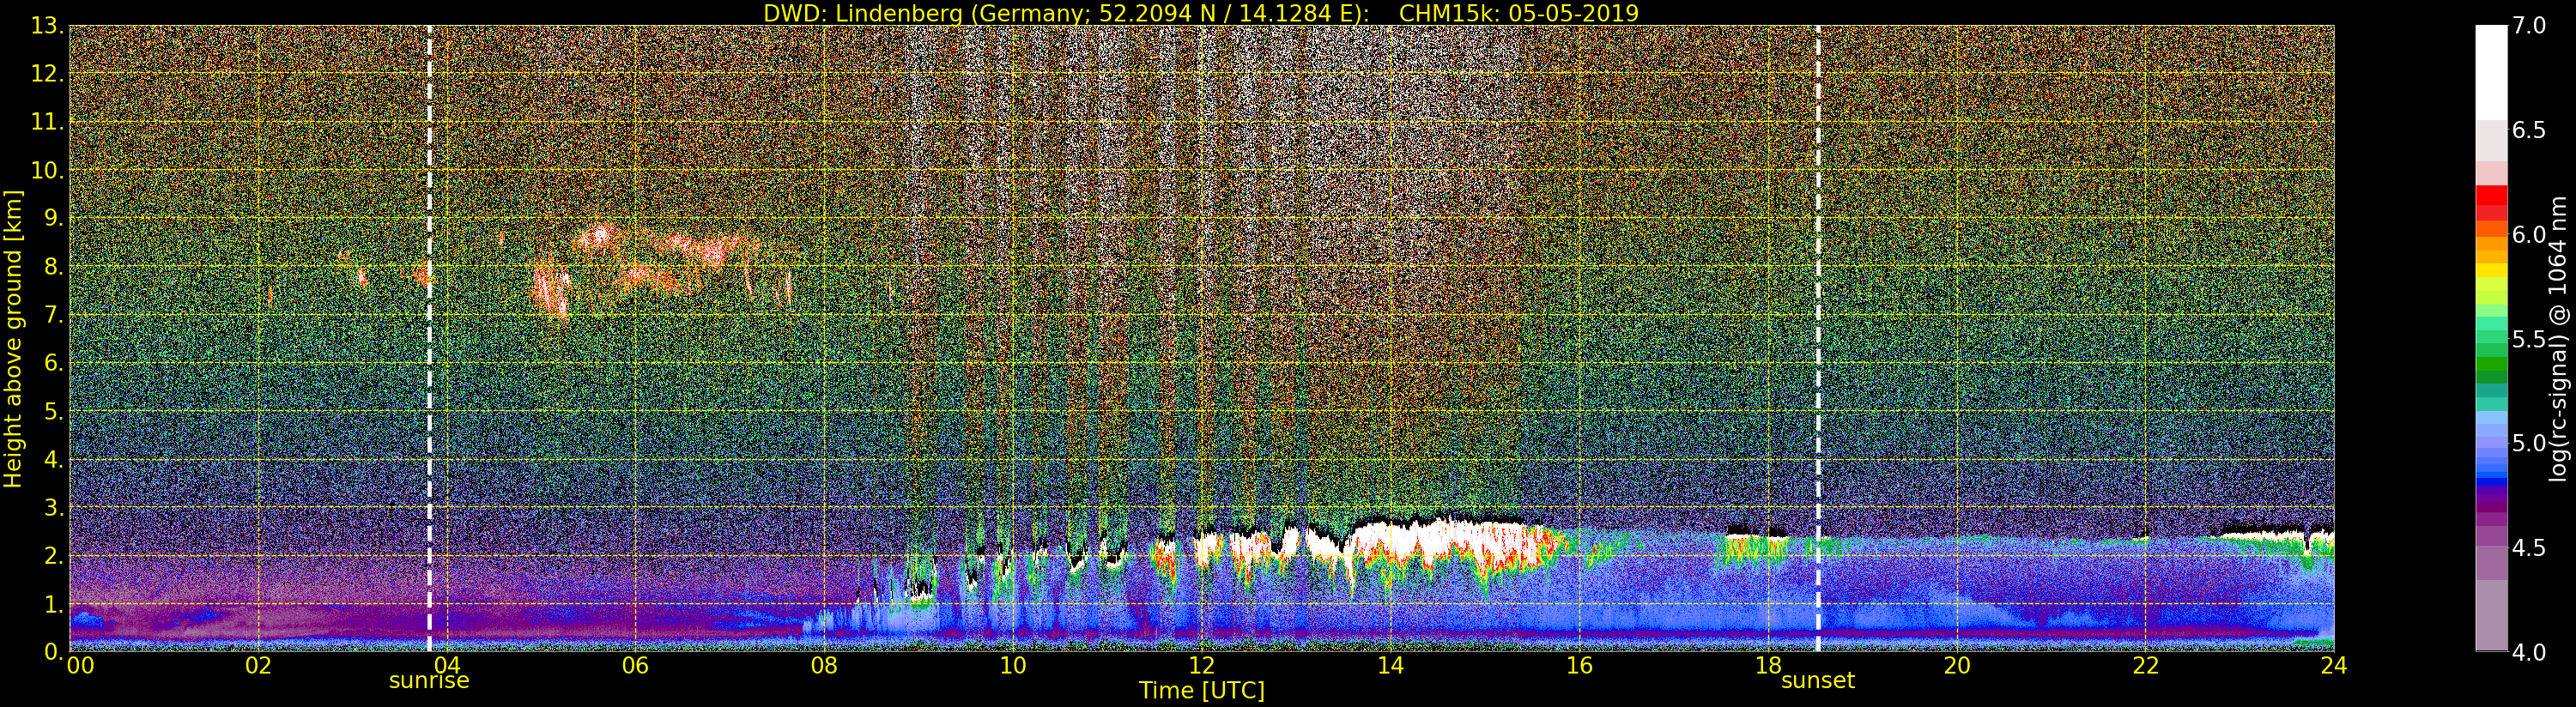The height and width of the screenshot is (707, 2576).
Task: Click the time axis tick label '10'
Action: tap(1013, 666)
